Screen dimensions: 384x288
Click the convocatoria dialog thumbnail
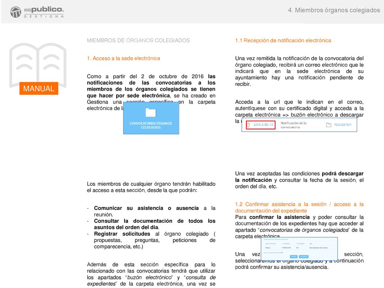tap(299, 249)
